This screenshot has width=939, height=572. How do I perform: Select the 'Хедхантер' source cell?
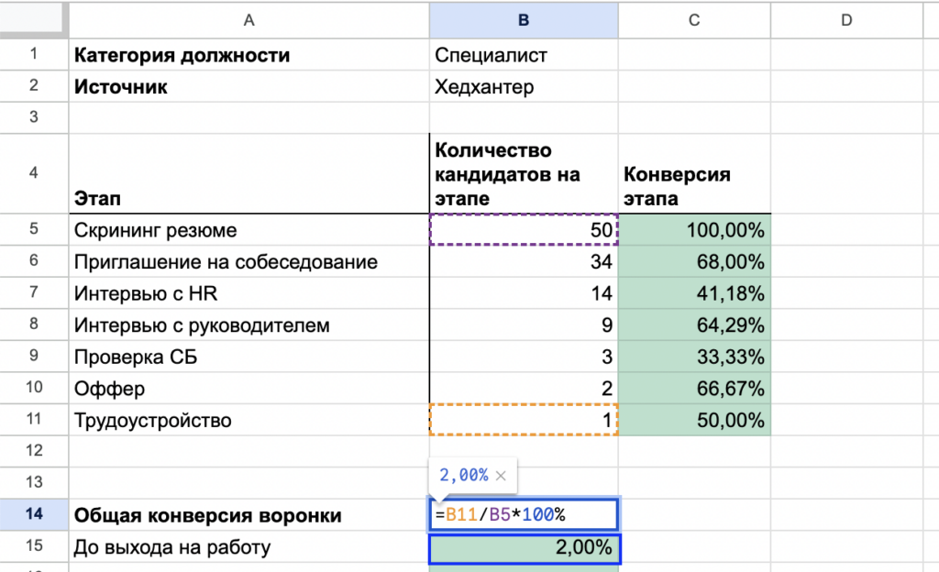(x=524, y=87)
